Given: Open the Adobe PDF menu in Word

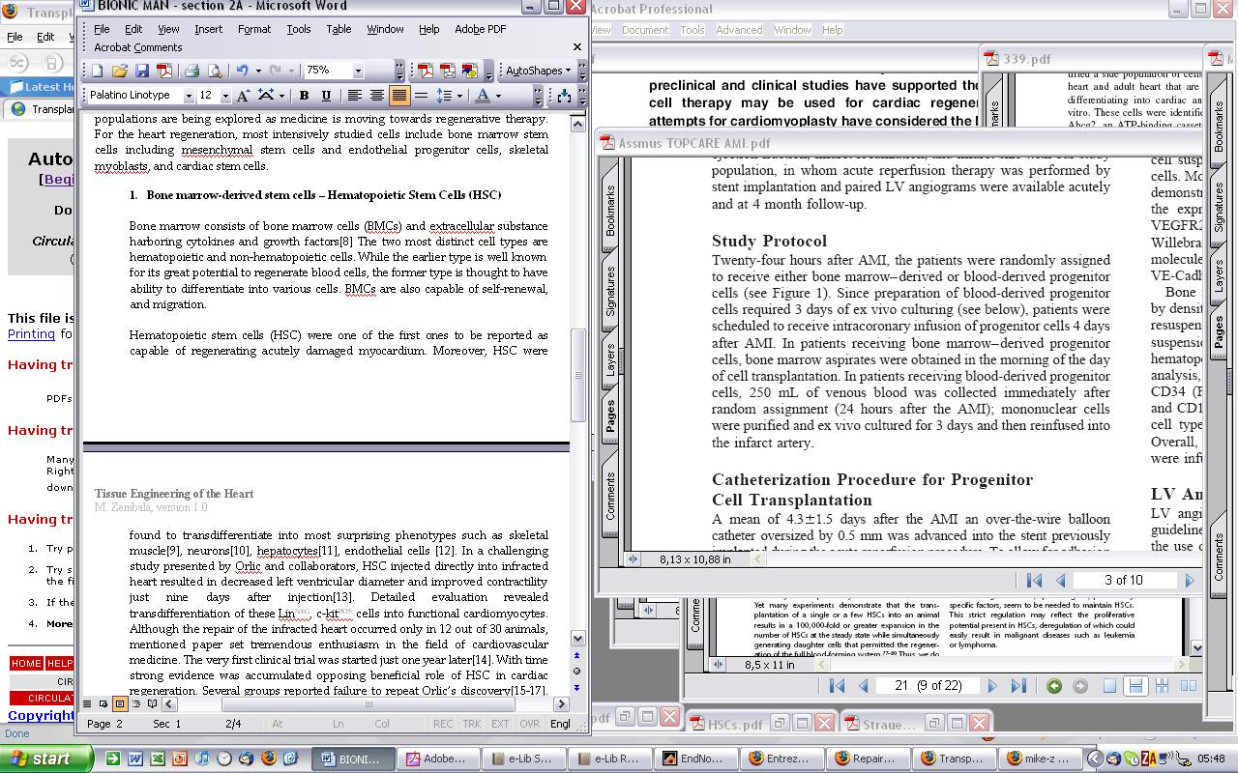Looking at the screenshot, I should coord(481,29).
